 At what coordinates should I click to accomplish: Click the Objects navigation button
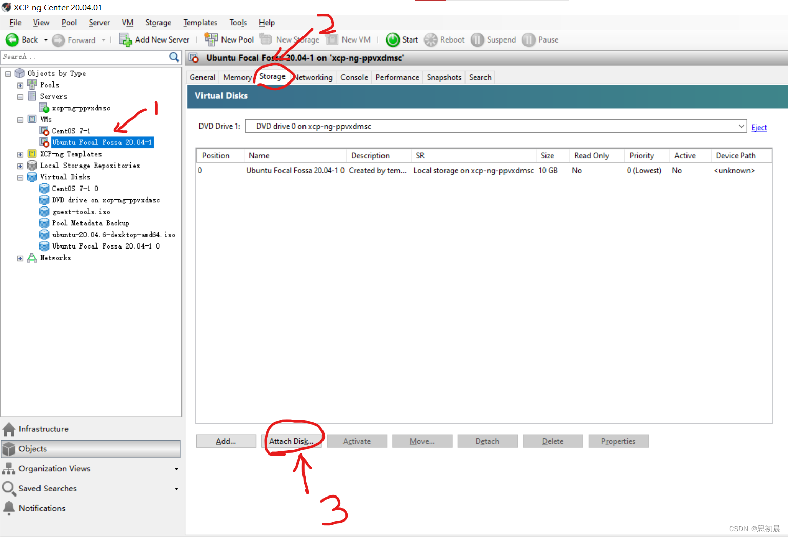coord(91,449)
